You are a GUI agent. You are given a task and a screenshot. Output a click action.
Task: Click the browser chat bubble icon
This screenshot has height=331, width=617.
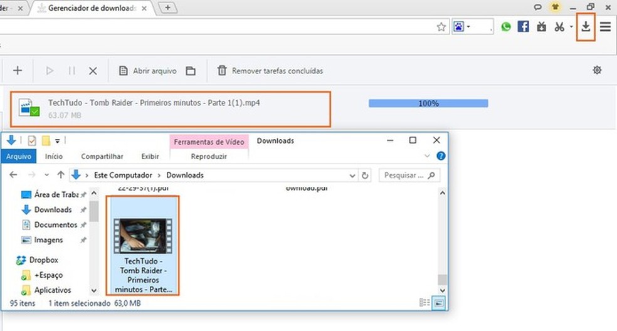pyautogui.click(x=537, y=7)
